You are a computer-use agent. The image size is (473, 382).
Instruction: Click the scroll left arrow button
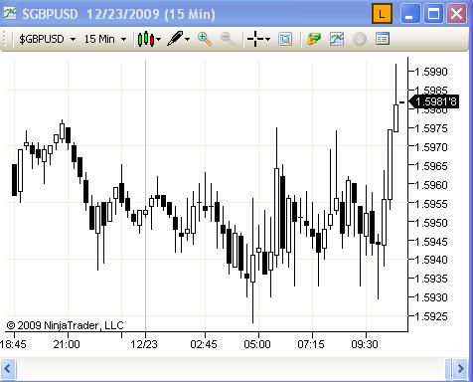(x=8, y=369)
